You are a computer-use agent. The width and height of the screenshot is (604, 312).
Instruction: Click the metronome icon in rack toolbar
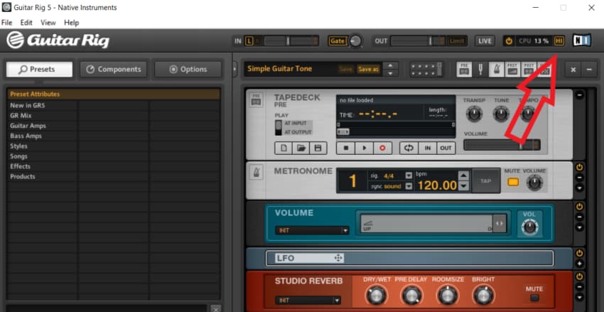(497, 69)
